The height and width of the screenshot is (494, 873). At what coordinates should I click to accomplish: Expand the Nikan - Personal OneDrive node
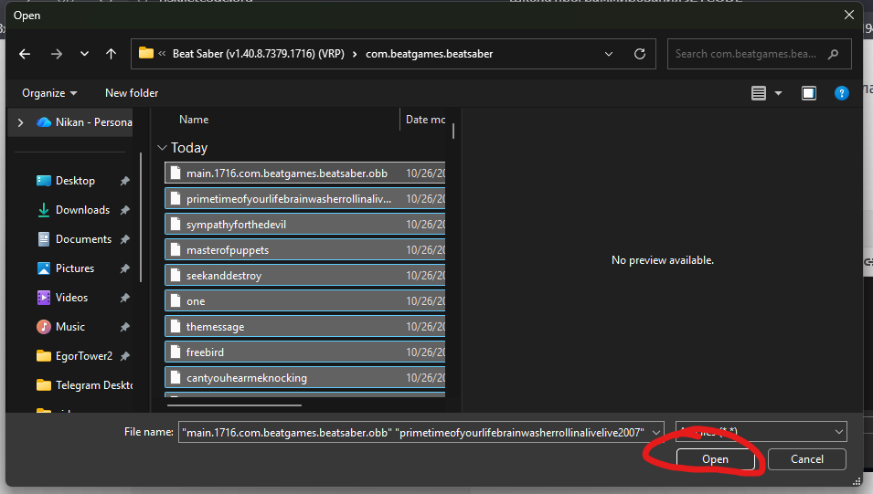coord(21,122)
